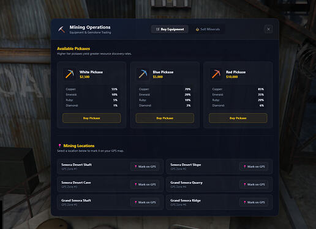The width and height of the screenshot is (316, 229).
Task: Switch to the Buy Equipment tab
Action: [x=170, y=29]
